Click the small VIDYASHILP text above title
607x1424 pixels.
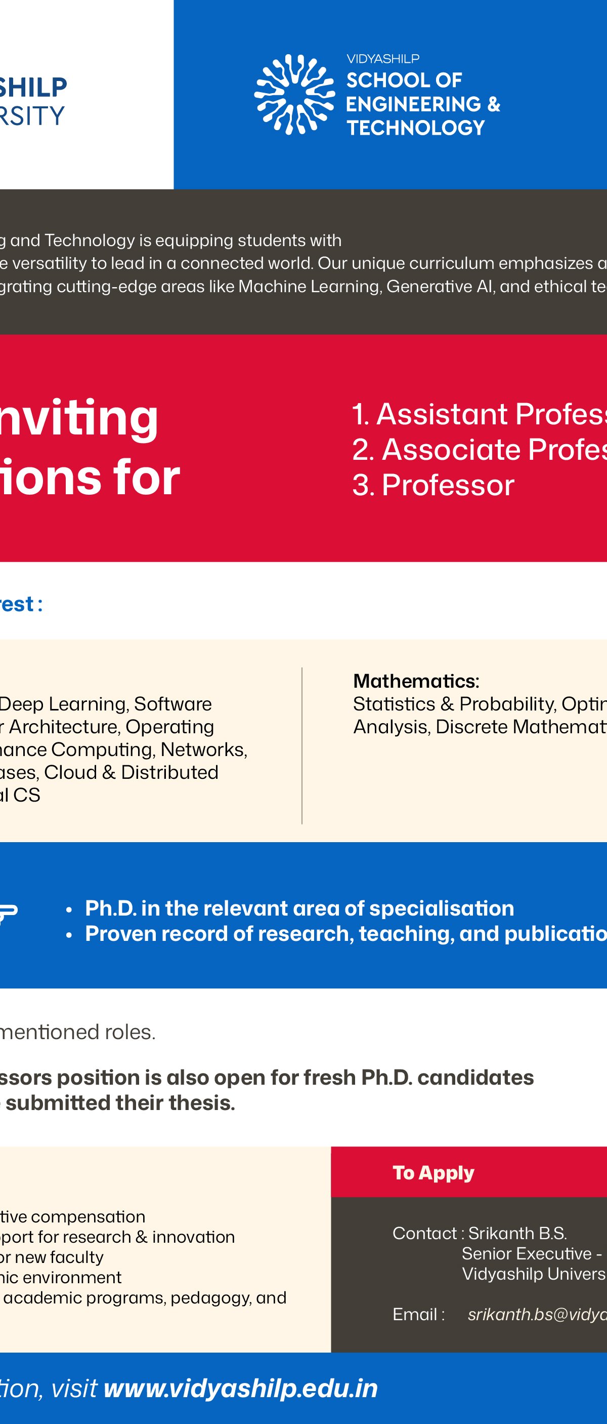click(x=383, y=59)
